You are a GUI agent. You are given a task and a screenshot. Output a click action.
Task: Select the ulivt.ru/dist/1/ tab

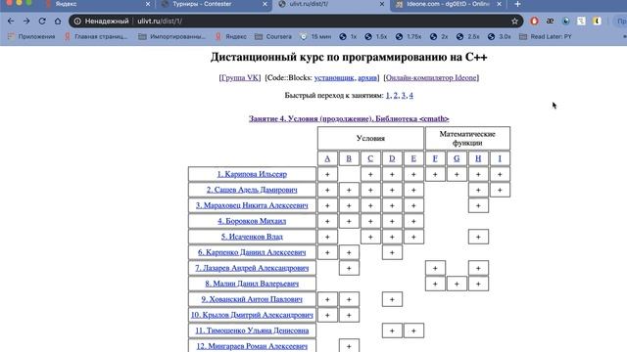click(x=331, y=4)
